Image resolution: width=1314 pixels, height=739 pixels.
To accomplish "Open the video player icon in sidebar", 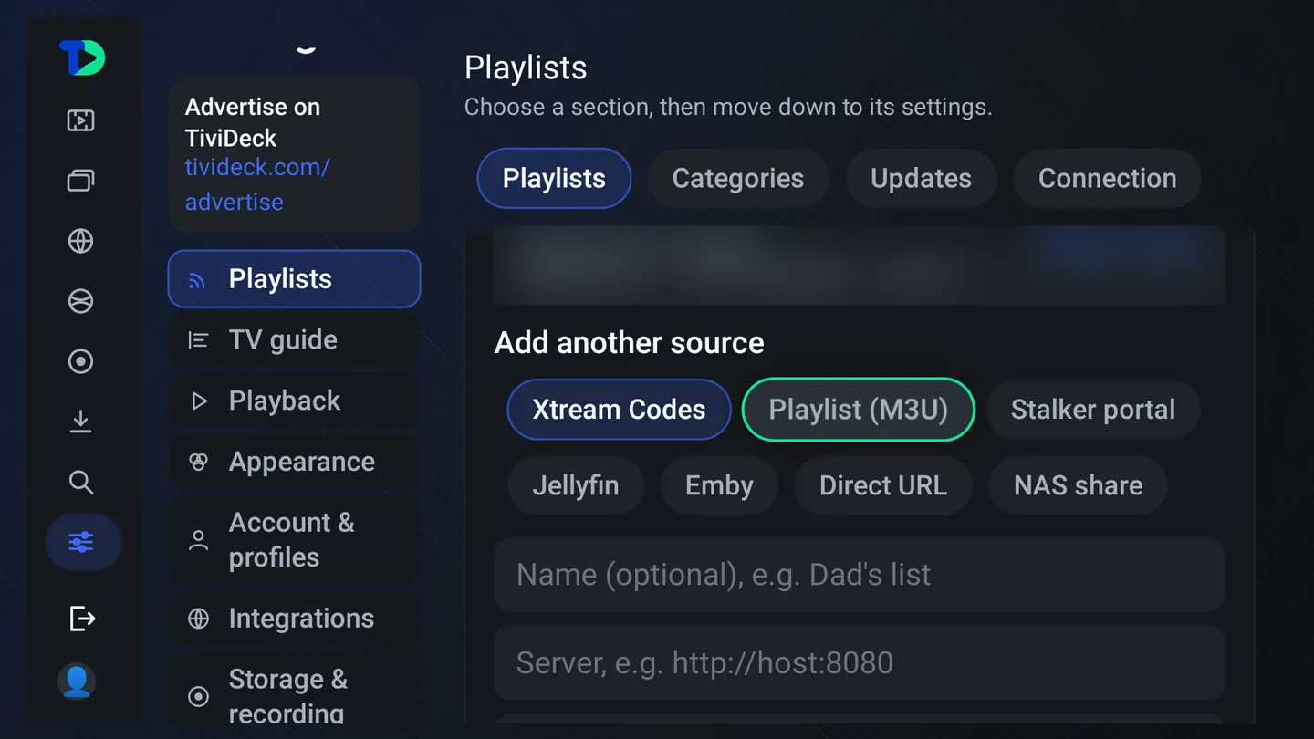I will (81, 120).
